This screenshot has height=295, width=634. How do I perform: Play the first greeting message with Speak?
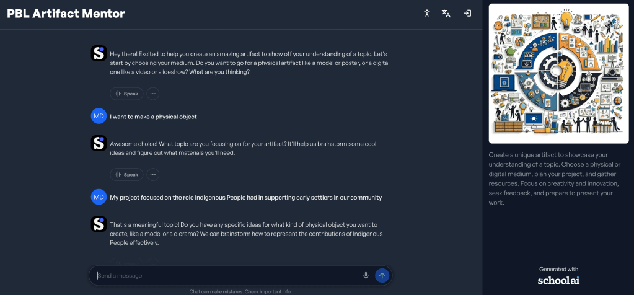tap(126, 94)
